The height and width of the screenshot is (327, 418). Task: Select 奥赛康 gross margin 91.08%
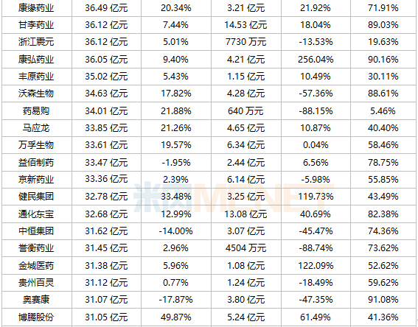(383, 300)
